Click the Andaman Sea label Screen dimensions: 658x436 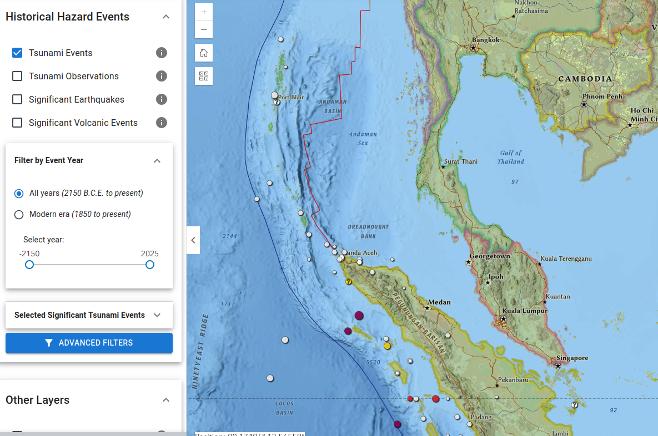click(x=363, y=138)
